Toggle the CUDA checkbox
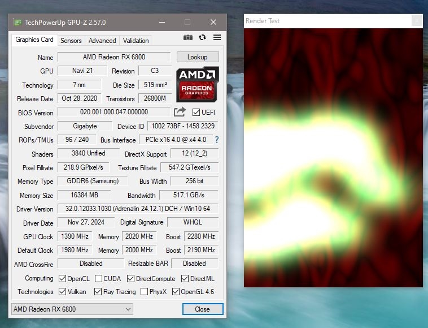 click(x=98, y=279)
